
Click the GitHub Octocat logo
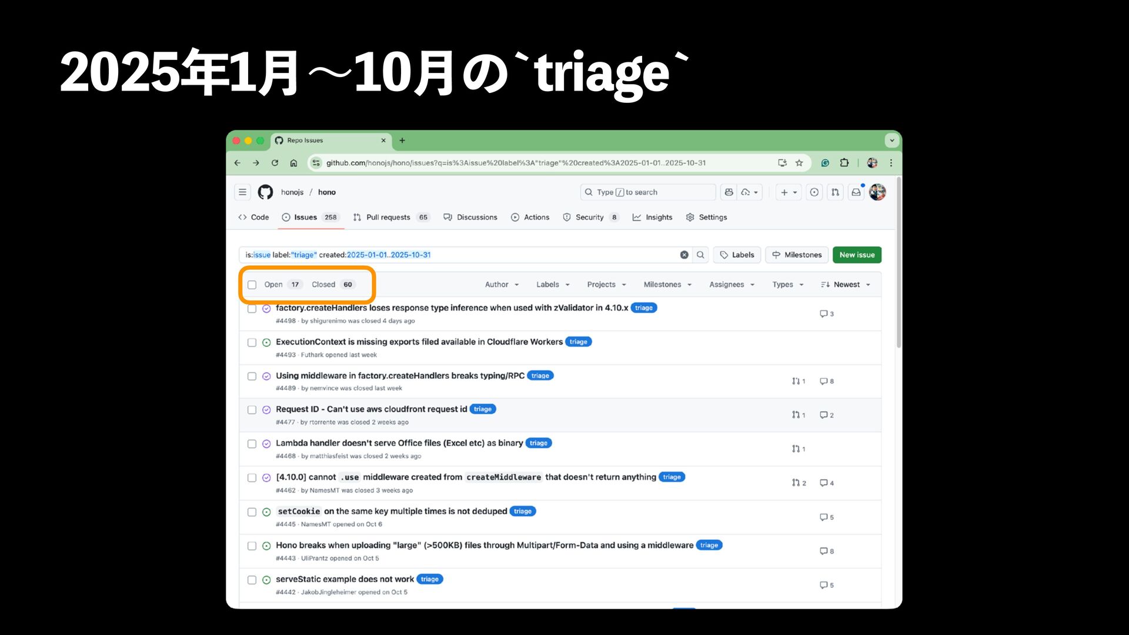(x=265, y=192)
